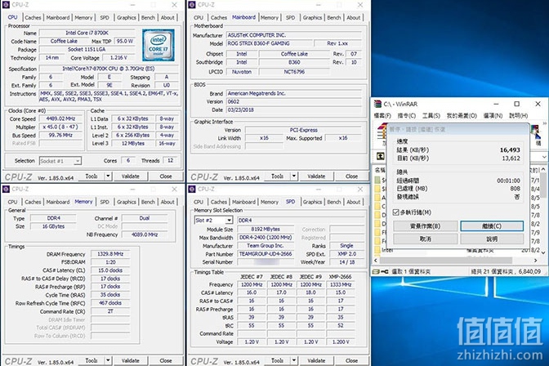Image resolution: width=549 pixels, height=366 pixels.
Task: Click the Memory size value 16 GBytes
Action: 54,226
